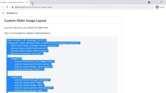The image size is (166, 93).
Task: Focus the github.com address bar
Action: [x=82, y=7]
